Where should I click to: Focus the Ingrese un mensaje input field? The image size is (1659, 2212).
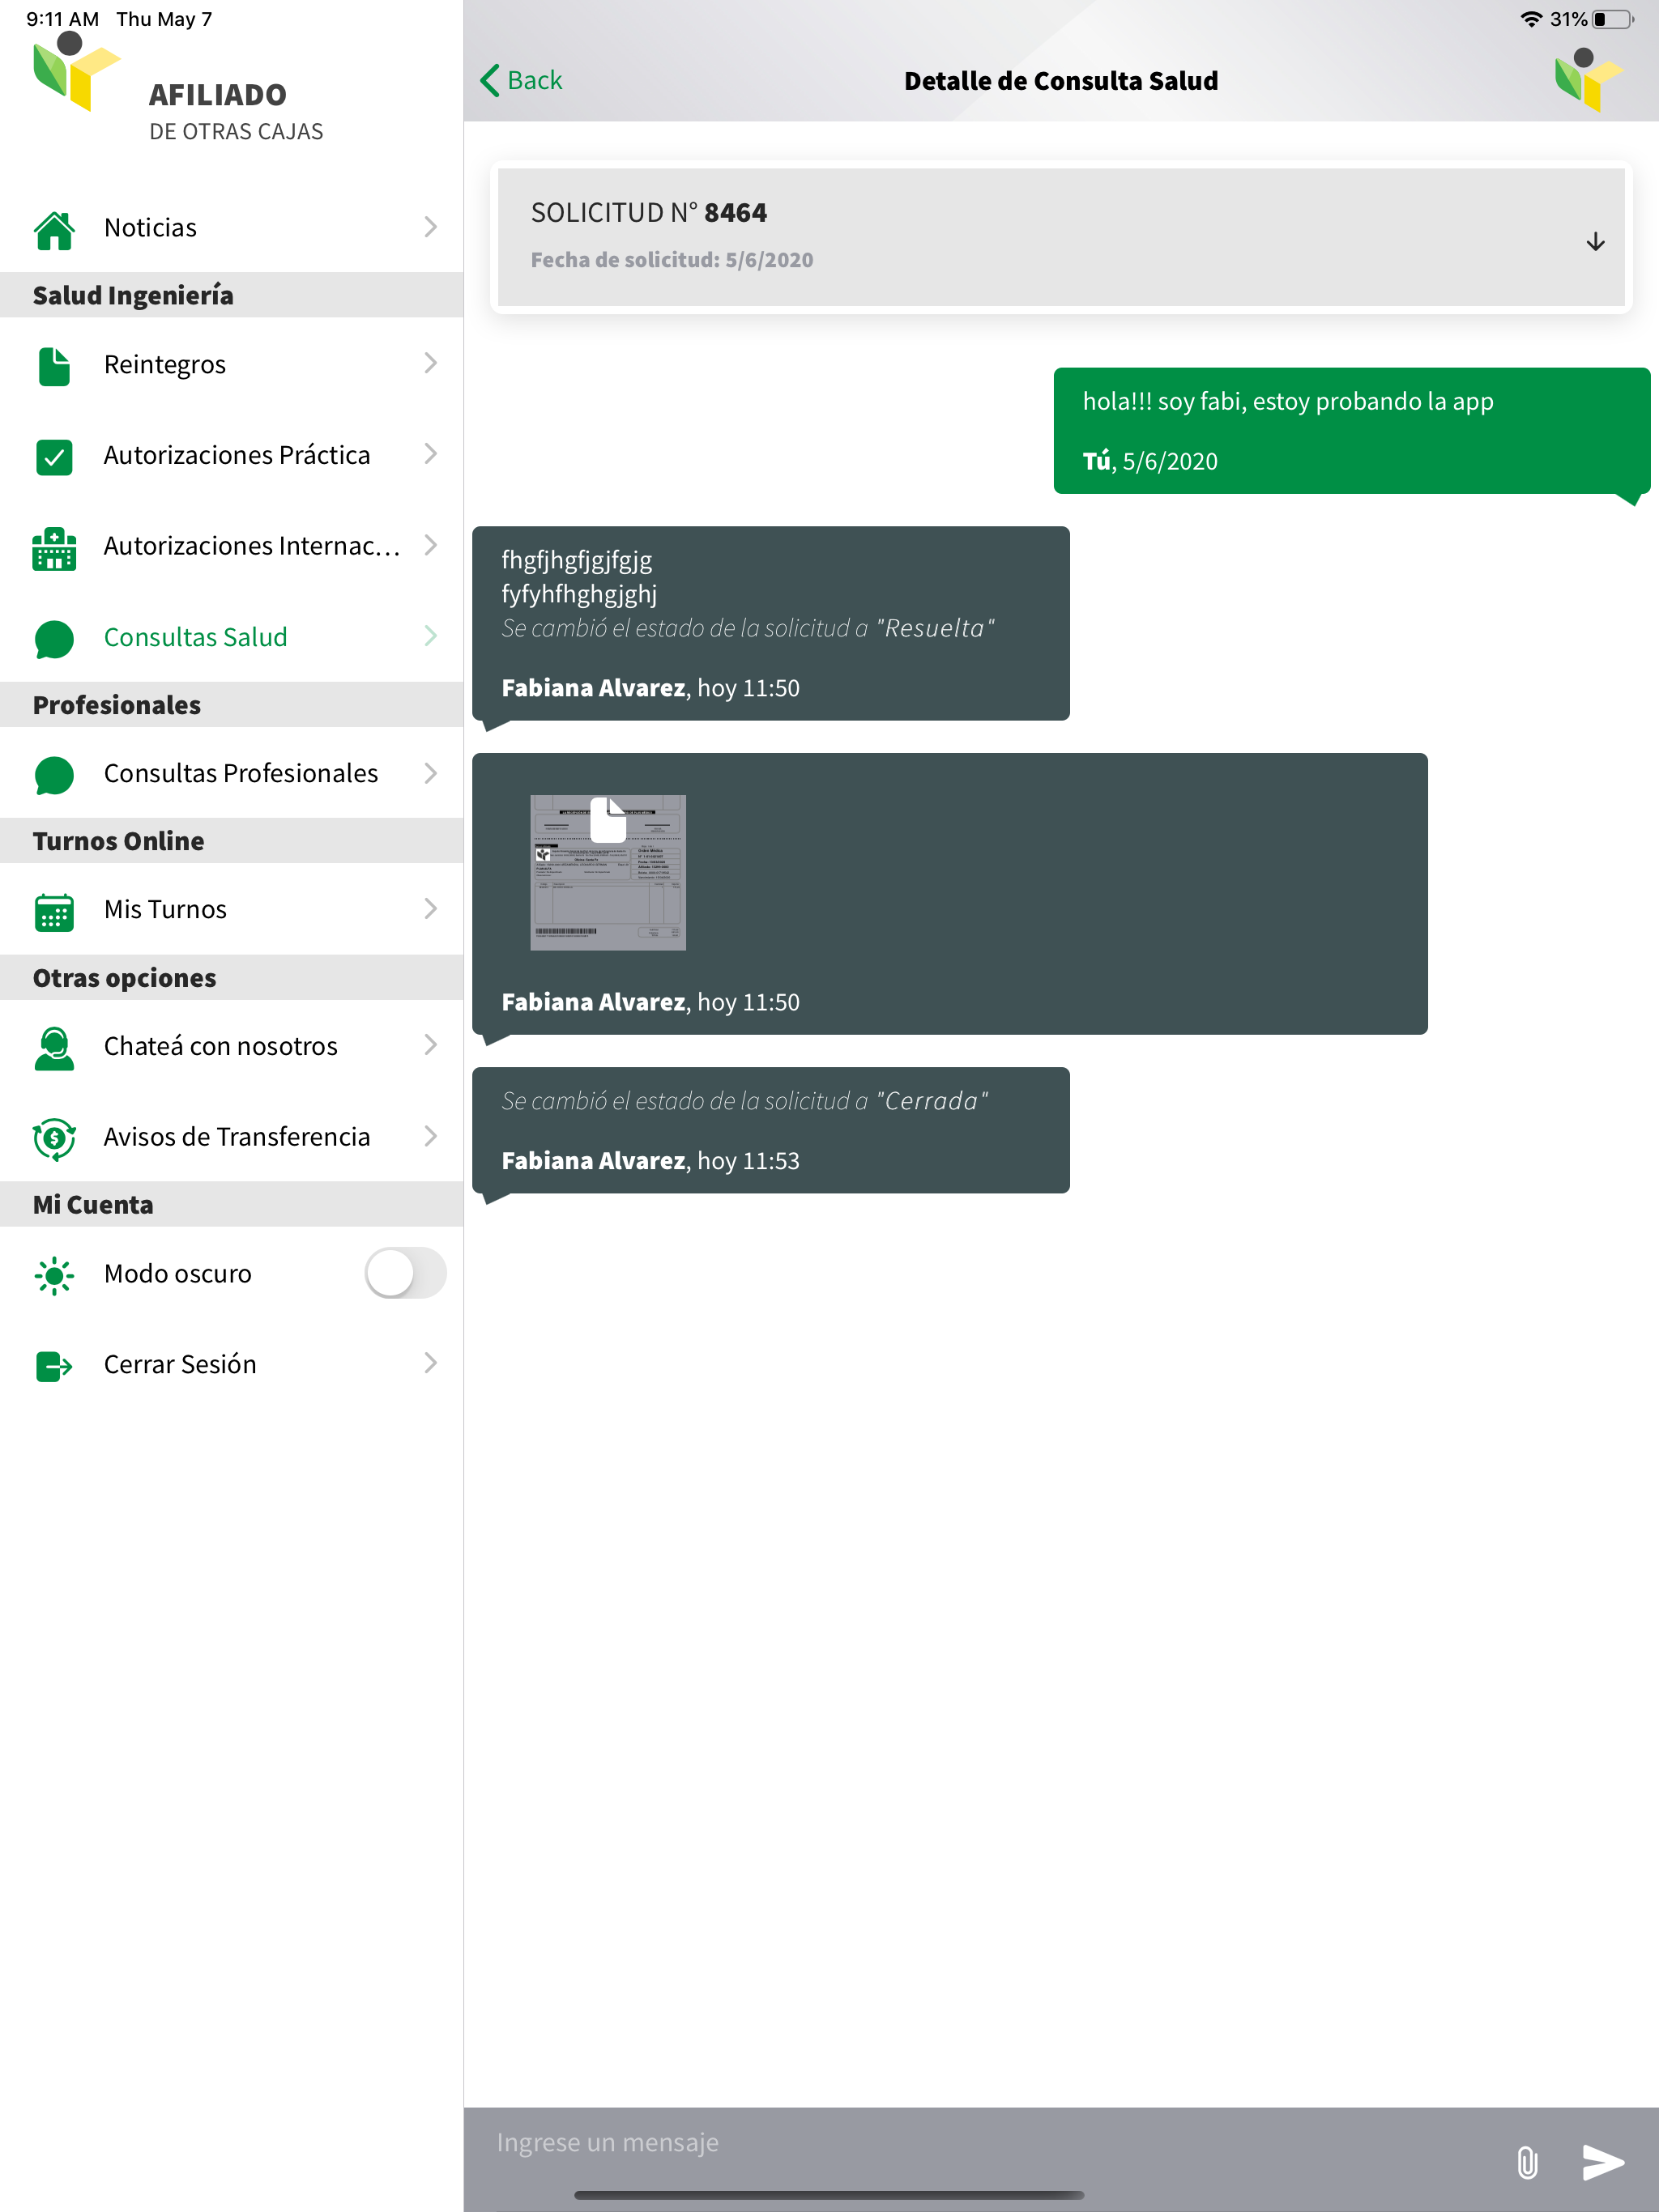pos(991,2143)
